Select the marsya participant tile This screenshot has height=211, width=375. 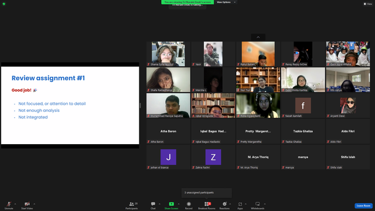(303, 157)
